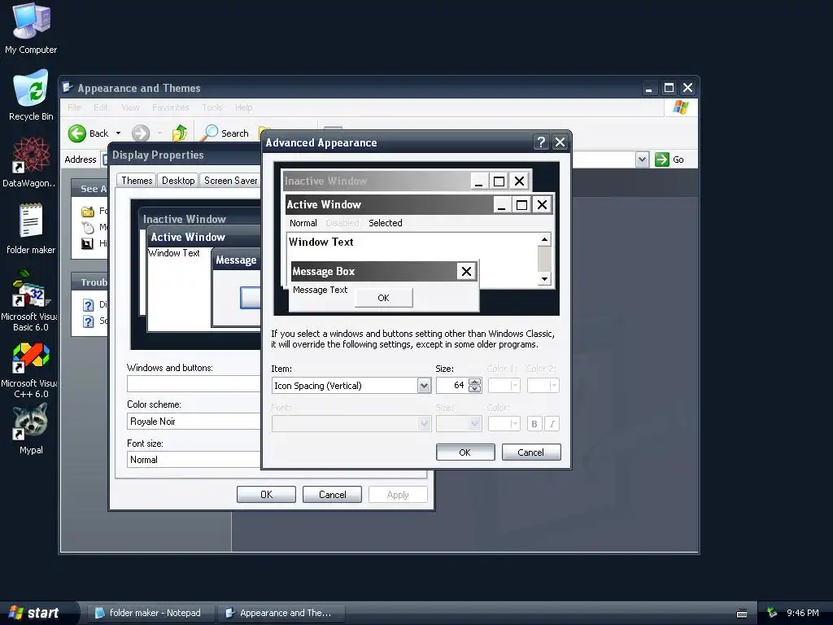
Task: Click the Fonts folder icon in See Also
Action: 88,212
